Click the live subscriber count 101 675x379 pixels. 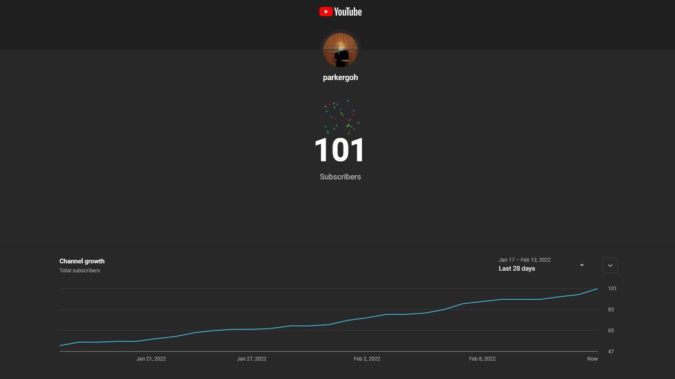pos(340,149)
